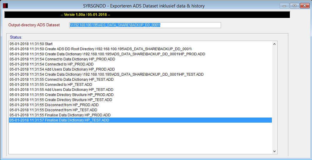
Task: Select the "11:31:50 Start" log line
Action: pyautogui.click(x=141, y=44)
